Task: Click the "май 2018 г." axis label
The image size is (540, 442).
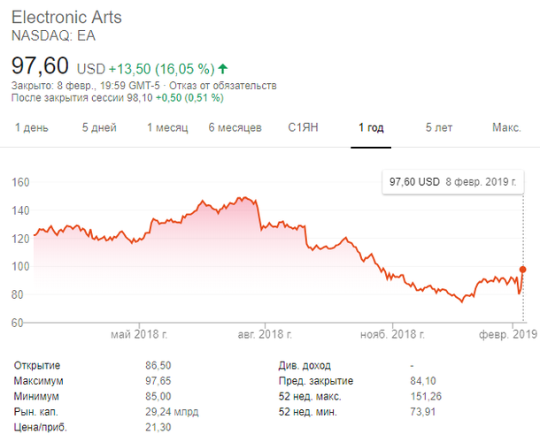Action: (139, 334)
